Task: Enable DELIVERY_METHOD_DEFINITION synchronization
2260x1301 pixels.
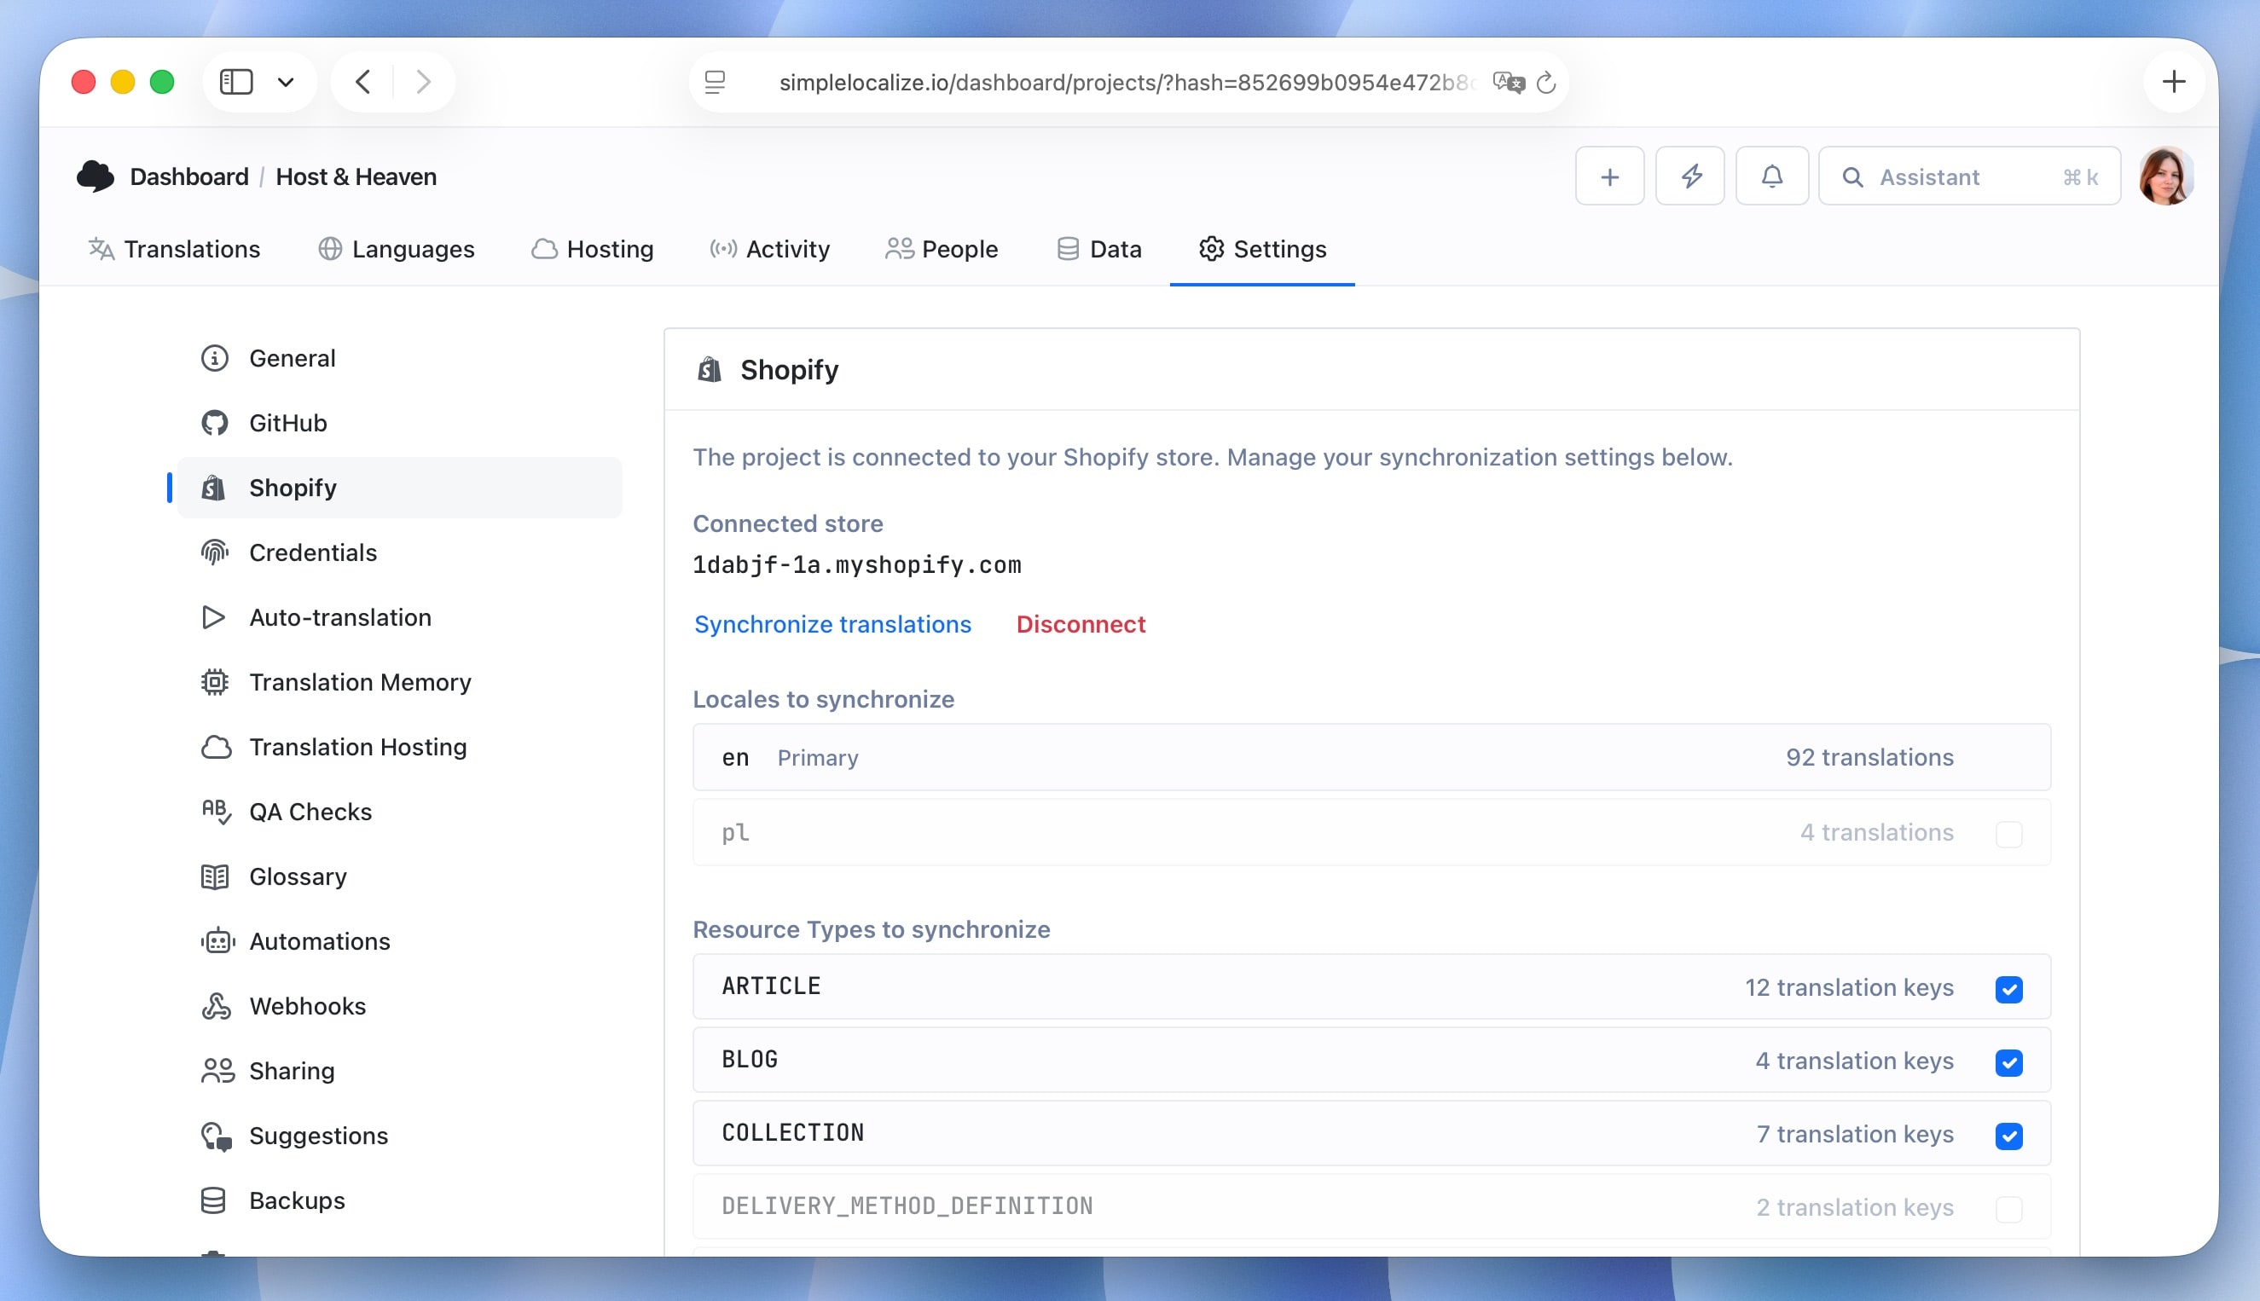Action: [x=2010, y=1207]
